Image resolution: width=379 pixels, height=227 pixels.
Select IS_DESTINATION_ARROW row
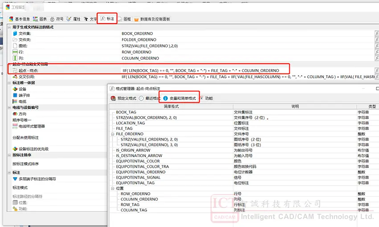(x=139, y=156)
